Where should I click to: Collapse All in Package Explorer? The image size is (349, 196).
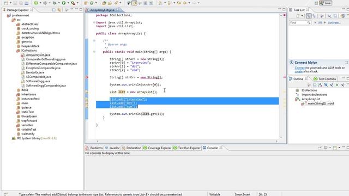coord(53,10)
